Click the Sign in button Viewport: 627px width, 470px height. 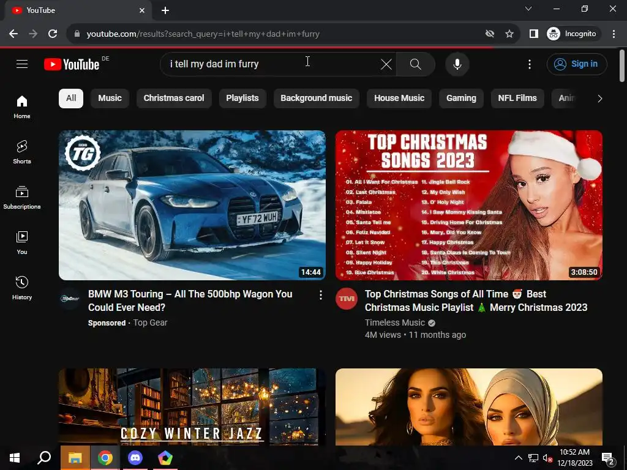pyautogui.click(x=577, y=64)
